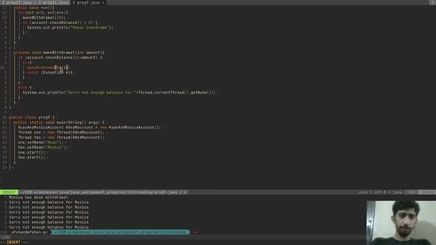Click the 'Money overdrawn' println line
The width and height of the screenshot is (436, 245).
[x=70, y=27]
